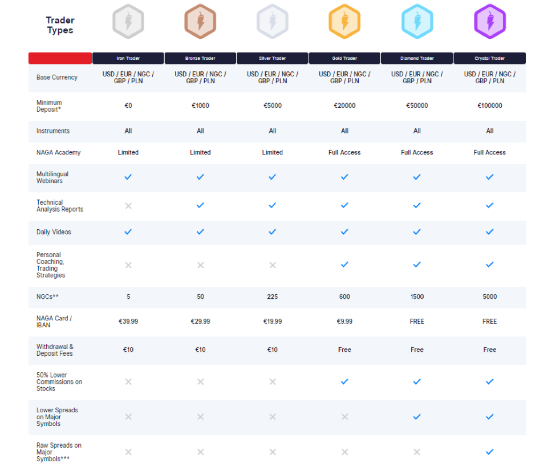Click the 1500 NGCs value

tap(417, 297)
